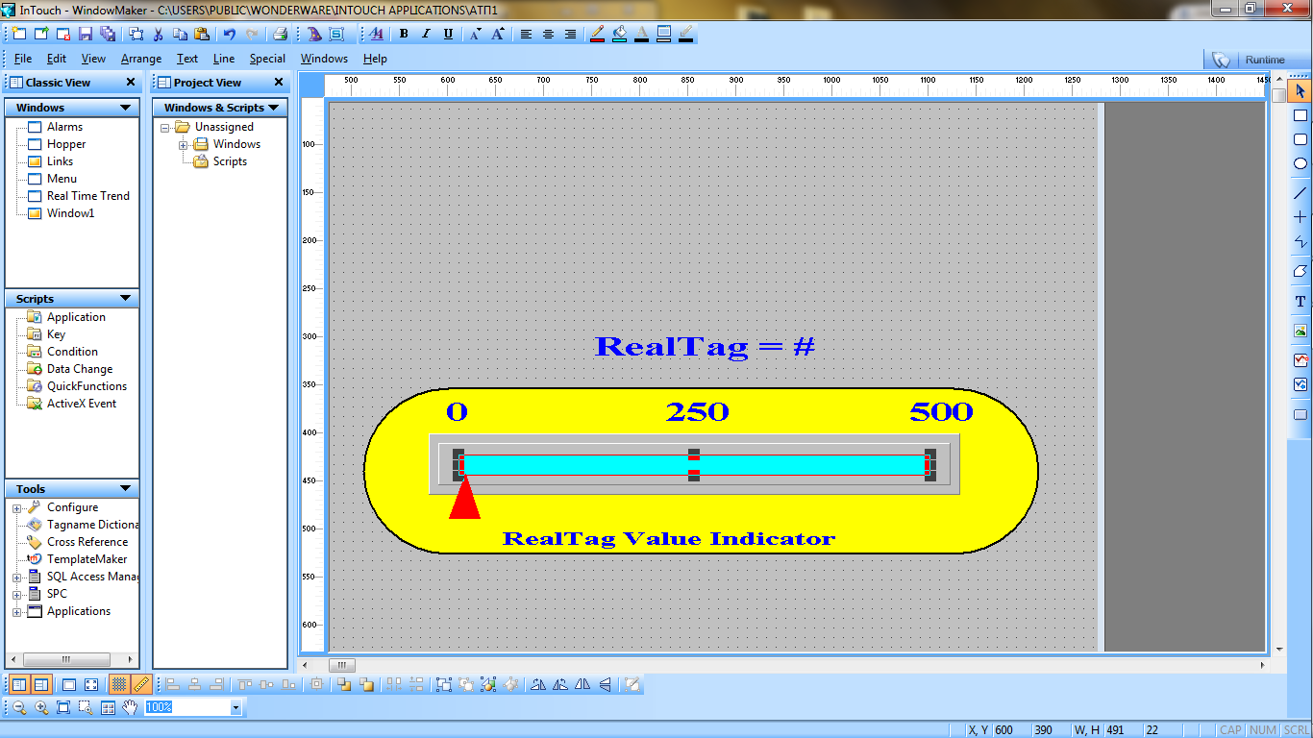This screenshot has width=1313, height=738.
Task: Open the Special menu
Action: click(267, 59)
